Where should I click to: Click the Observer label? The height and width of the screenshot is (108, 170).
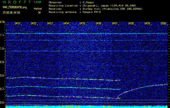pyautogui.click(x=55, y=2)
